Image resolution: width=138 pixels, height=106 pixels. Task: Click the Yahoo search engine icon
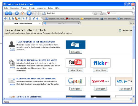(108, 13)
